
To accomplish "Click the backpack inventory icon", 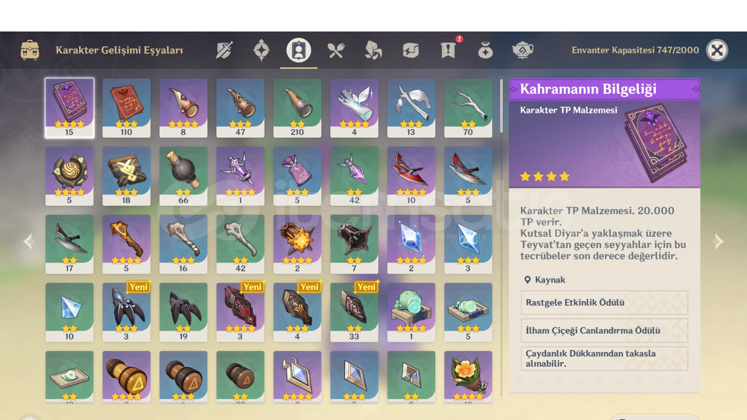I will (30, 50).
